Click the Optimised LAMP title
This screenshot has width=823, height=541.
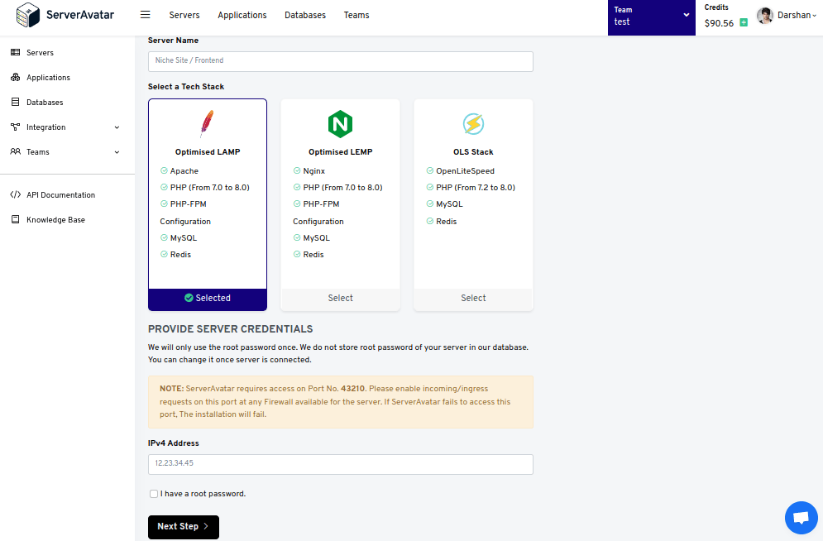coord(208,152)
